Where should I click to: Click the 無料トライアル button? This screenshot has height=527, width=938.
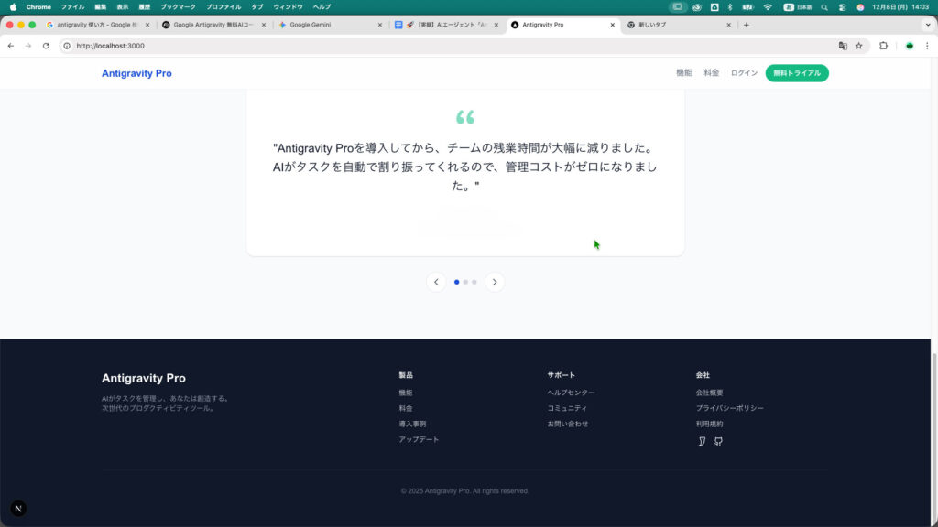pos(797,73)
